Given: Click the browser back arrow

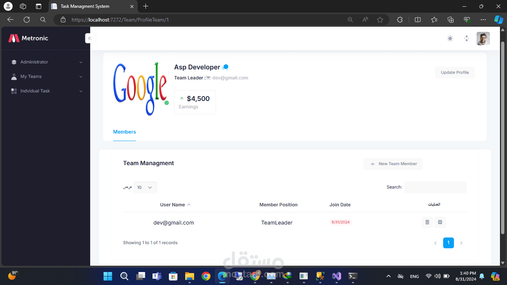Looking at the screenshot, I should pyautogui.click(x=10, y=20).
